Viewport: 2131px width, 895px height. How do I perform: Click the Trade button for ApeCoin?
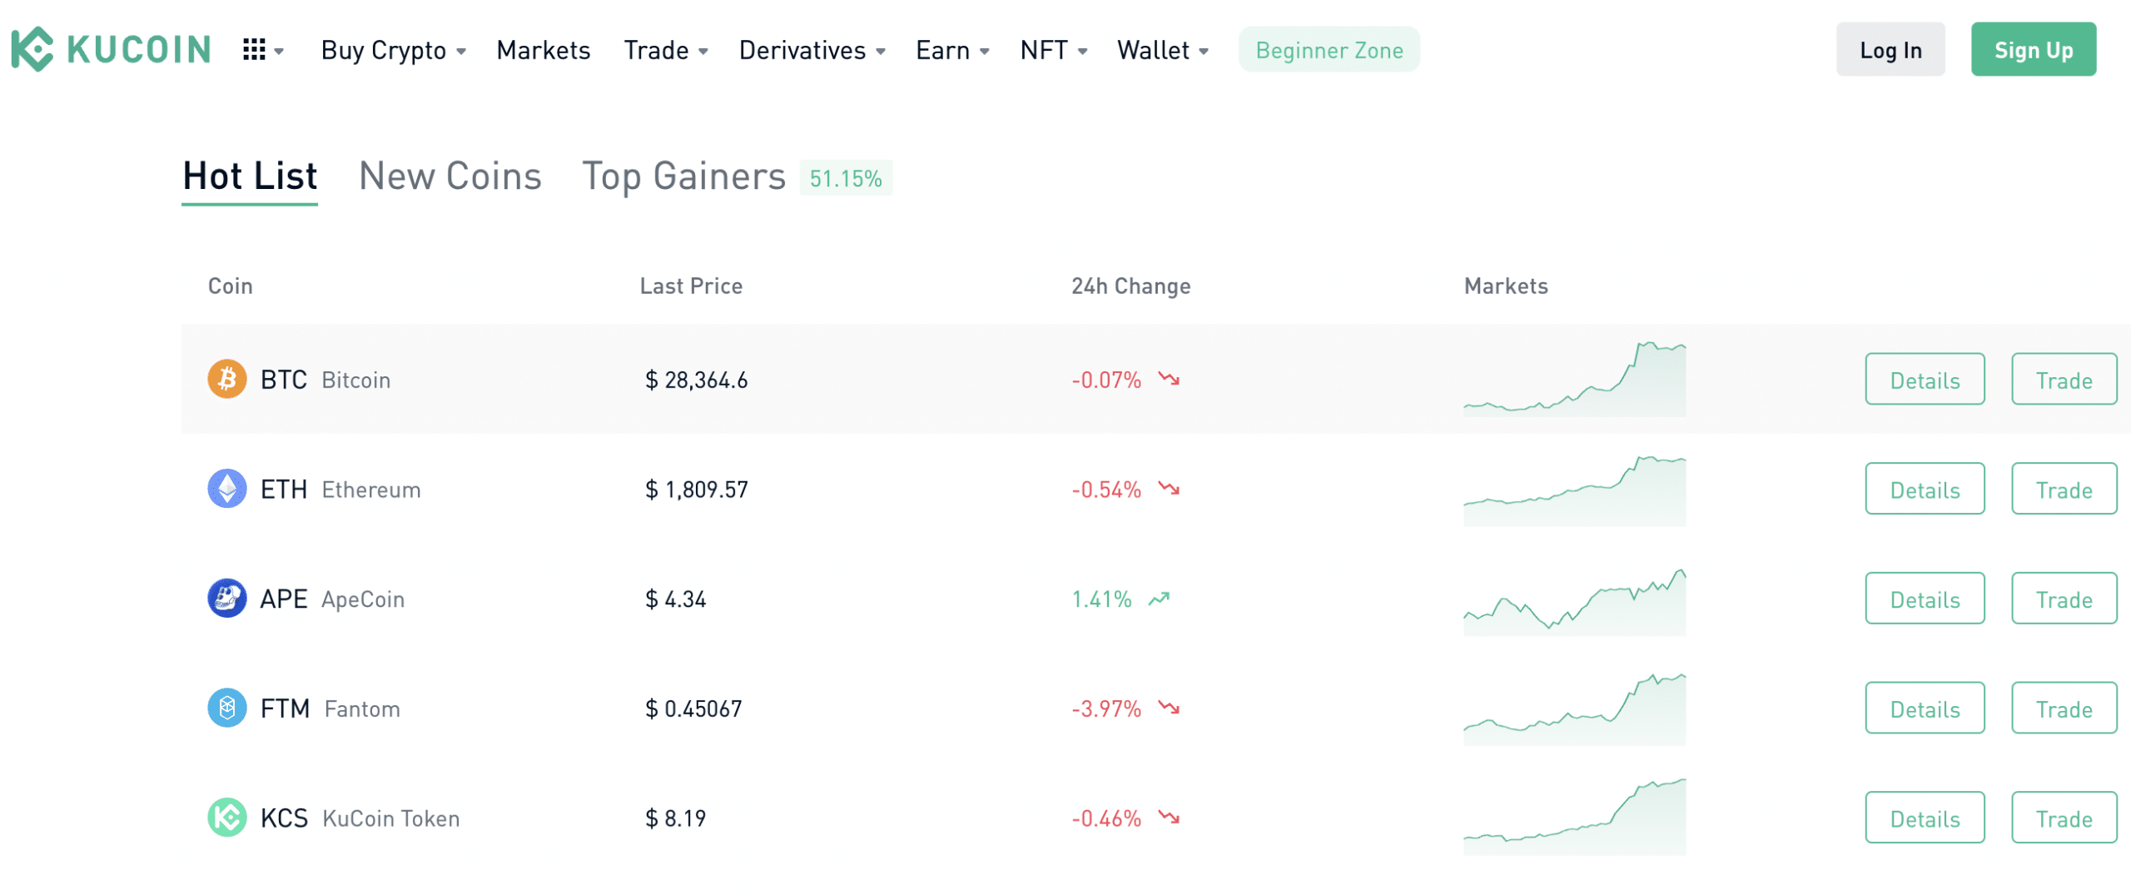click(x=2063, y=599)
